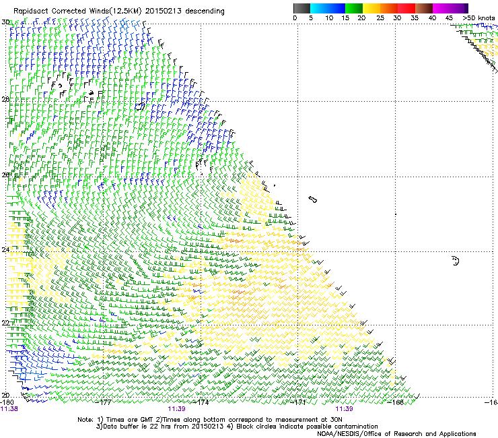Click the longitude label -180

coord(7,402)
